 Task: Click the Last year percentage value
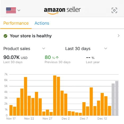pos(90,58)
